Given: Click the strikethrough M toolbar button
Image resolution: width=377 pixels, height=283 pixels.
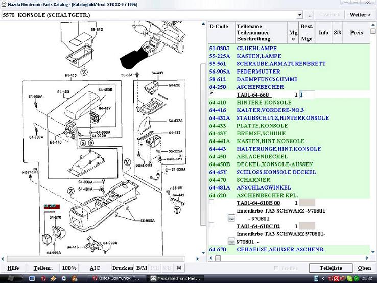Looking at the screenshot, I should coord(179,268).
